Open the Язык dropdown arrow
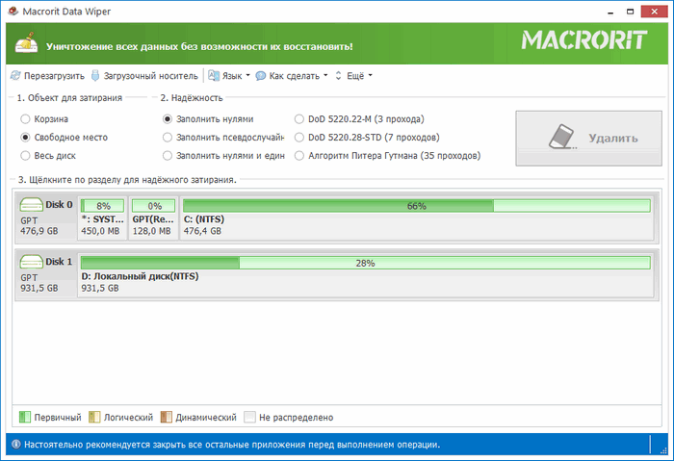 (x=248, y=76)
